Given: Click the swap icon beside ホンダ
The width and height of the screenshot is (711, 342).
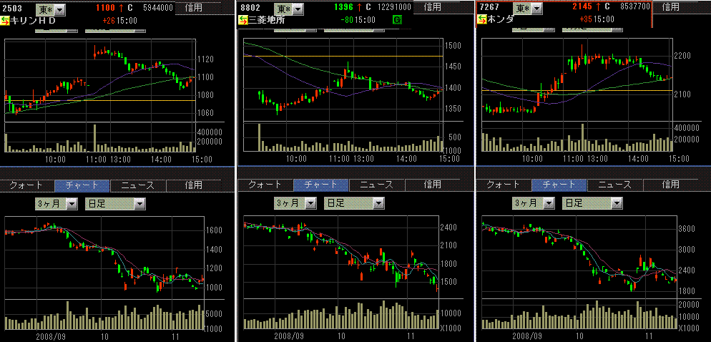Looking at the screenshot, I should click(481, 19).
